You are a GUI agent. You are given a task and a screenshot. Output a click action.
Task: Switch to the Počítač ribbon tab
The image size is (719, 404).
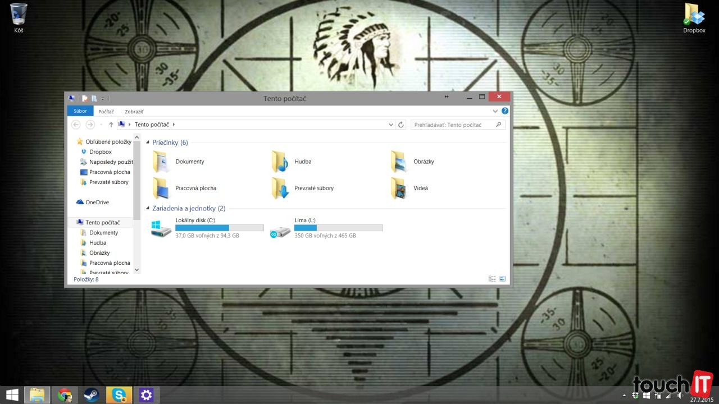[106, 112]
